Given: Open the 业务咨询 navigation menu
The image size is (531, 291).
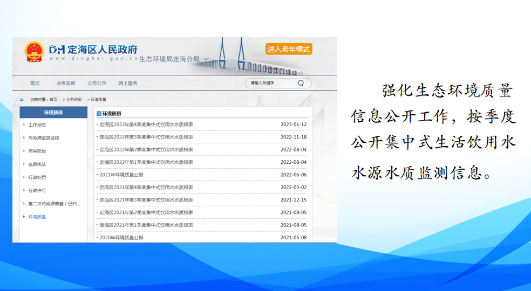Looking at the screenshot, I should (x=66, y=83).
